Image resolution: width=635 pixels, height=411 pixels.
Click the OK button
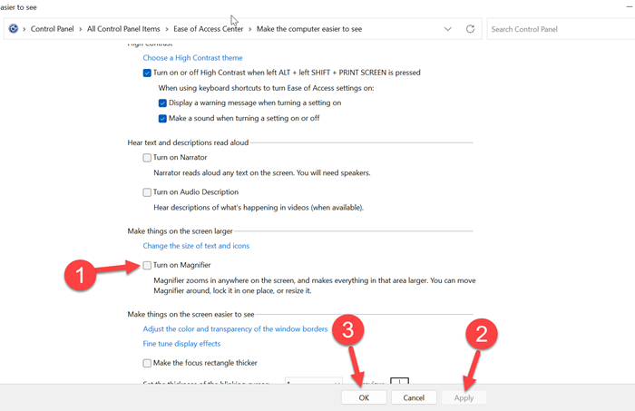click(364, 397)
